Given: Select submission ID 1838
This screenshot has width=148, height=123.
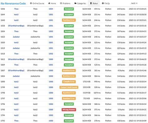Looking at the screenshot, I should click(3, 26).
